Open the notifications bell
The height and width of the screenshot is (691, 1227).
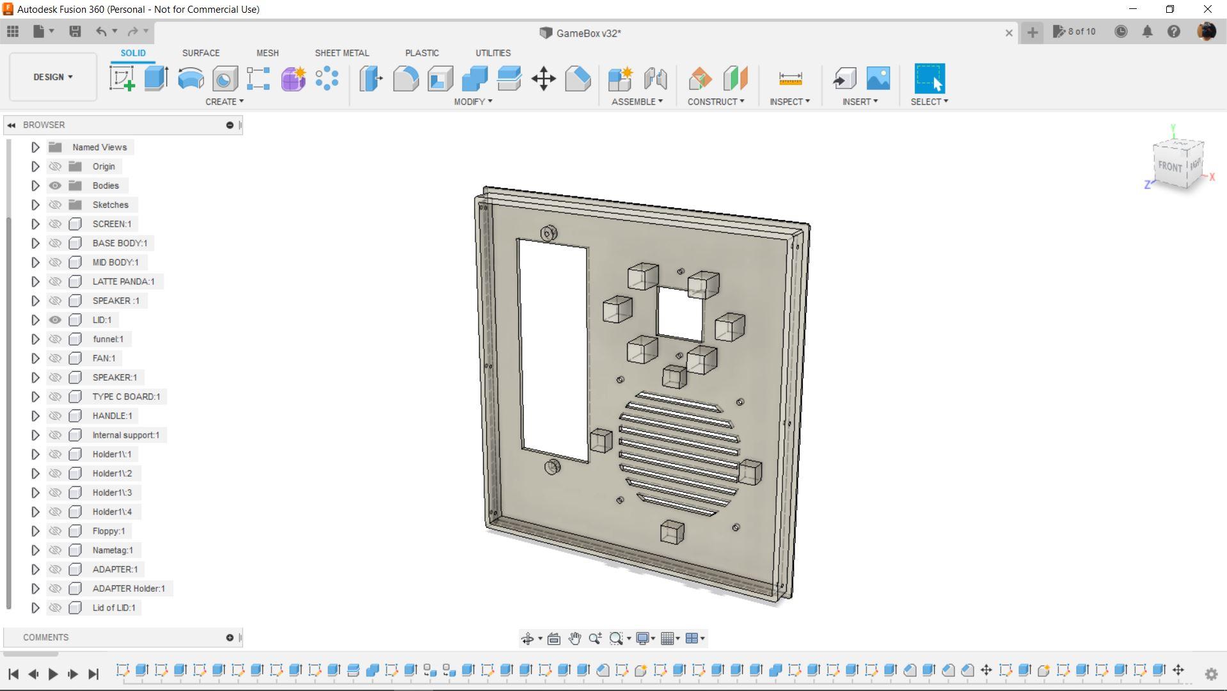click(1148, 31)
